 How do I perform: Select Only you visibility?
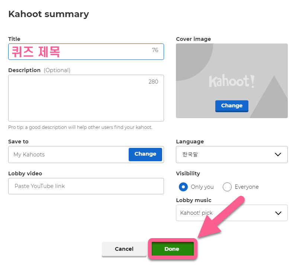(x=183, y=187)
